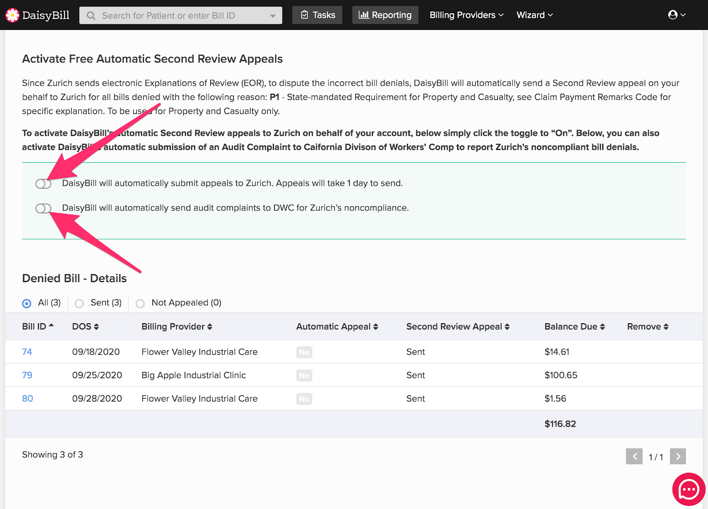Sort table by Balance Due
Image resolution: width=708 pixels, height=509 pixels.
coord(575,327)
